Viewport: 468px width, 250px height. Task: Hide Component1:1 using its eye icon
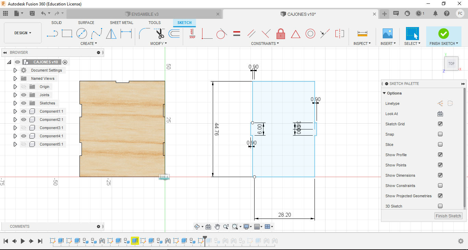pyautogui.click(x=24, y=111)
